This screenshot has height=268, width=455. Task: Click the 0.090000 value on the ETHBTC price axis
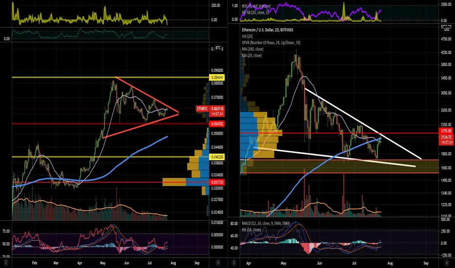point(217,70)
